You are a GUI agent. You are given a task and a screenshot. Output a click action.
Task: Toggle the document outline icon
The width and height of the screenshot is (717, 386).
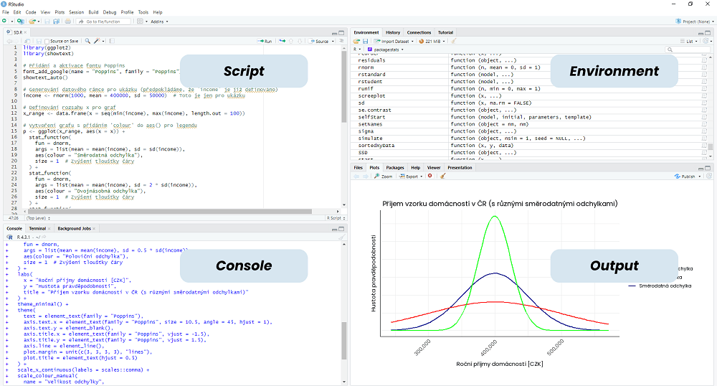[341, 41]
